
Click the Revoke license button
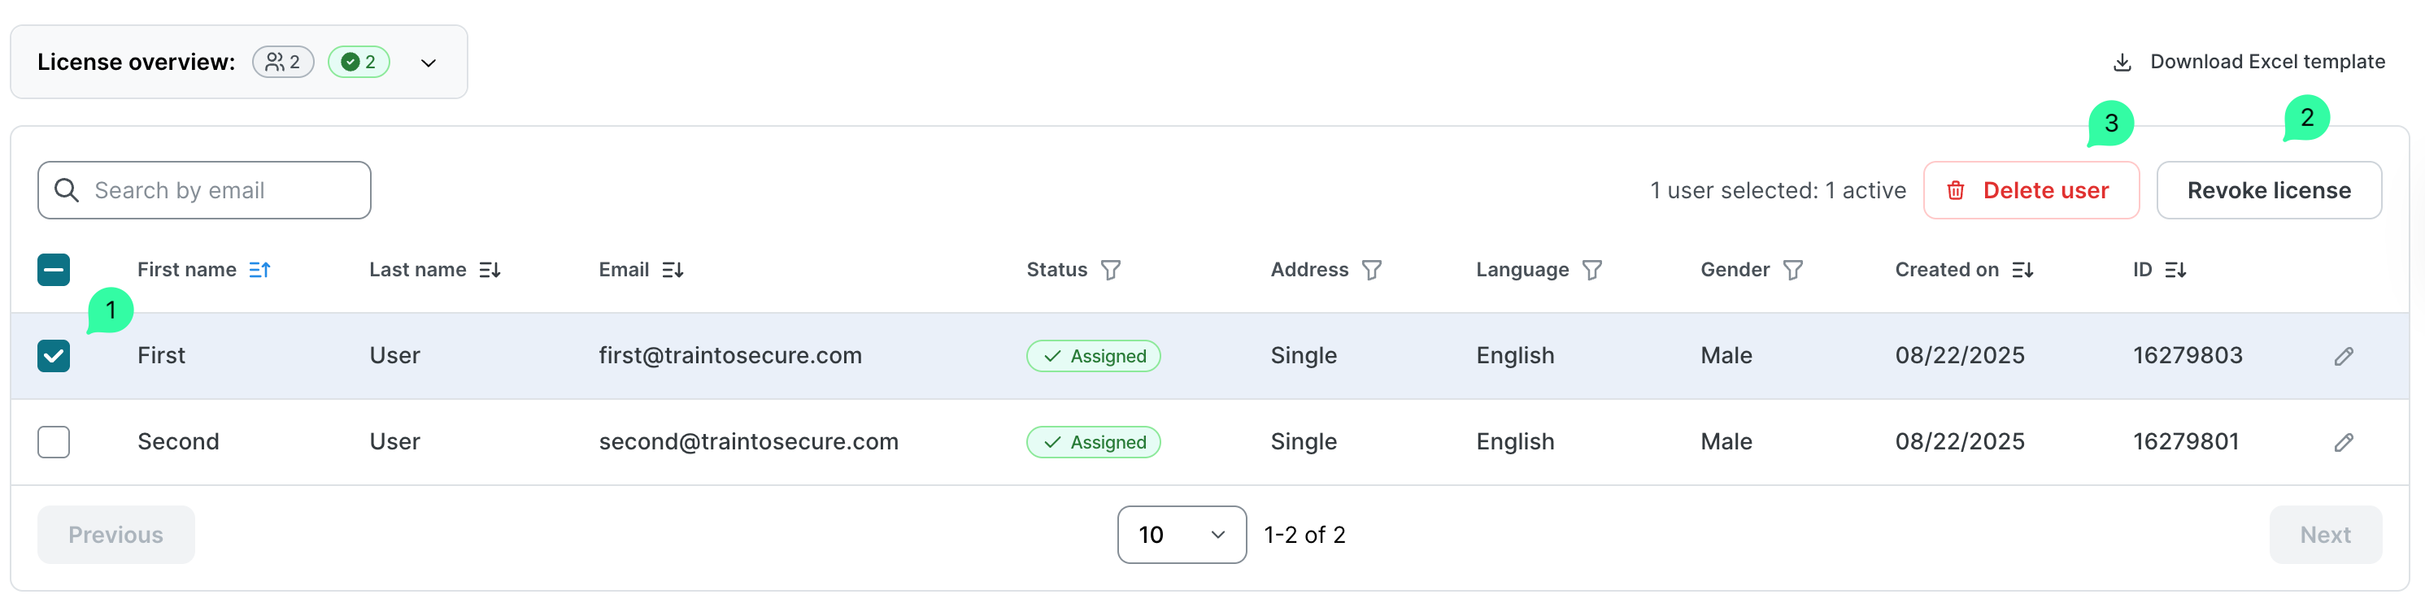tap(2268, 191)
